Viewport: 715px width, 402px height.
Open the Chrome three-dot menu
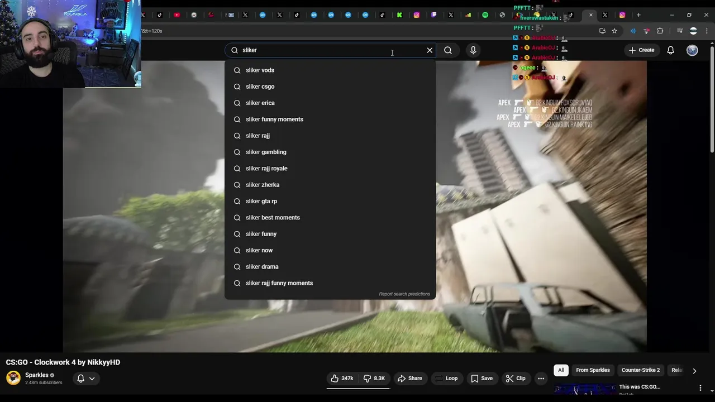707,31
